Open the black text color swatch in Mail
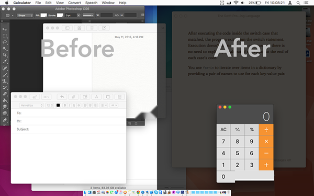314x196 pixels. pos(58,105)
